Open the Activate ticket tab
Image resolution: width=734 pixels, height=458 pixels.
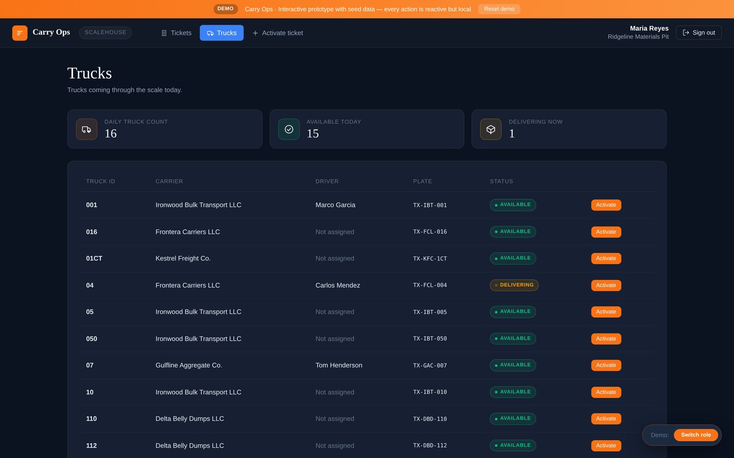coord(278,33)
